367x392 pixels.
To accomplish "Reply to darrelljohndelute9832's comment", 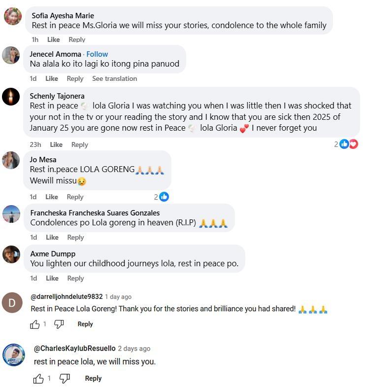I will click(x=85, y=324).
